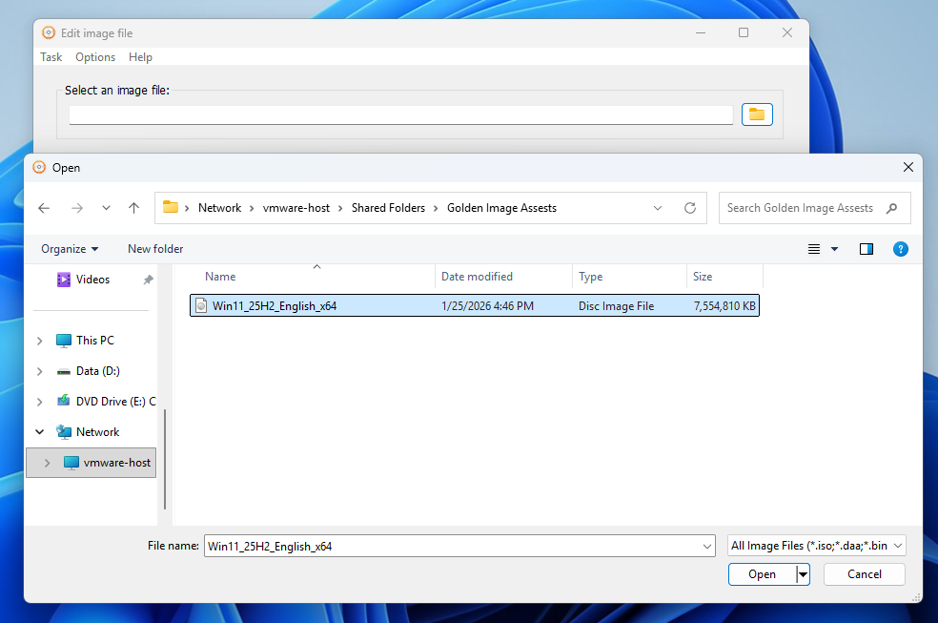Click the folder icon in address bar
The height and width of the screenshot is (623, 938).
click(171, 207)
